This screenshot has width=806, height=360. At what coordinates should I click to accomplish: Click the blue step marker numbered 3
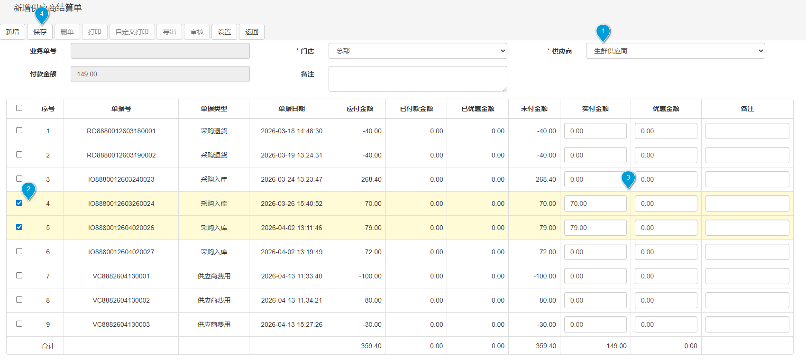(628, 178)
